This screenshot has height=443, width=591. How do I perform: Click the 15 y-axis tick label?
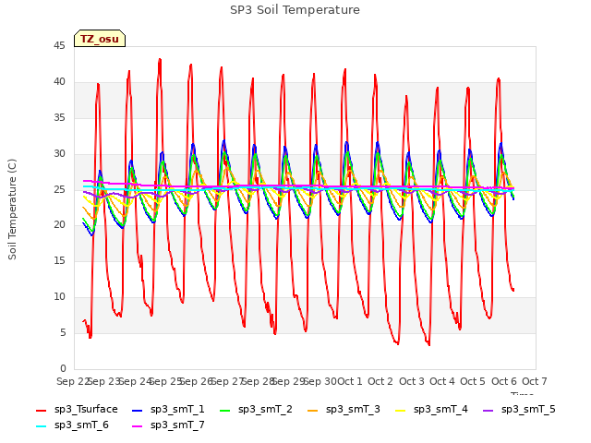(59, 260)
